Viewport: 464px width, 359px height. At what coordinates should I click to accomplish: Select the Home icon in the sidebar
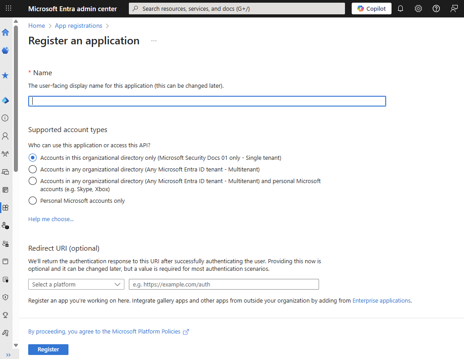click(5, 32)
